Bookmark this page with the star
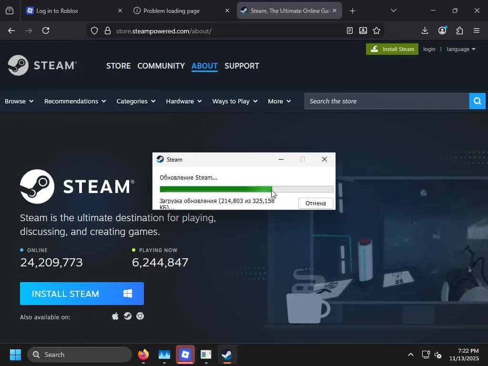 click(x=376, y=30)
